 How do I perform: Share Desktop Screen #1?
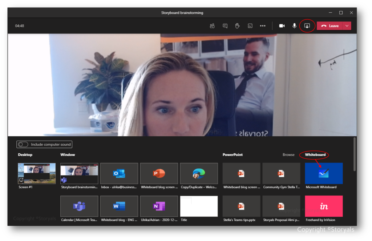37,173
